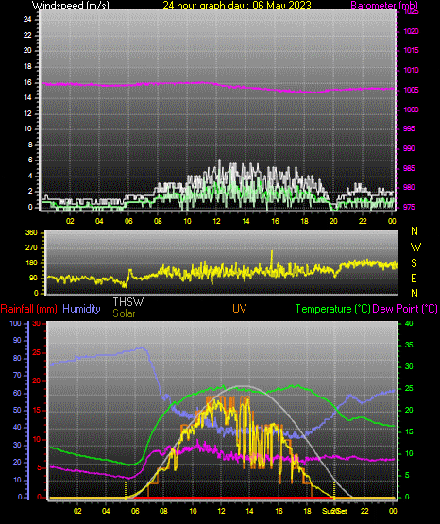Select the Dew Point (°C) legend label
440x524 pixels.
[x=405, y=309]
